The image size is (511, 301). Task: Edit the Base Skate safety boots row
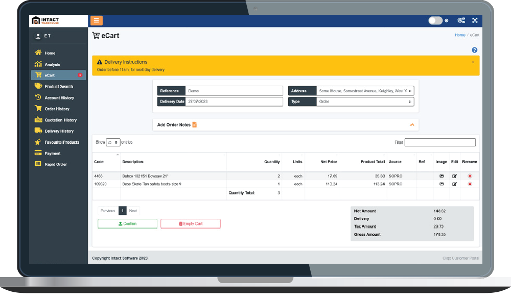point(454,184)
